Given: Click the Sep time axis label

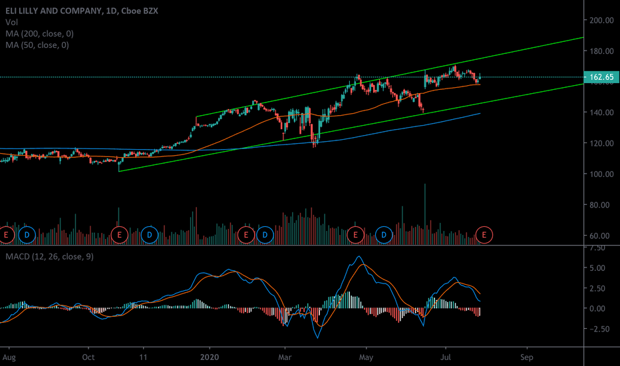Looking at the screenshot, I should pos(527,357).
